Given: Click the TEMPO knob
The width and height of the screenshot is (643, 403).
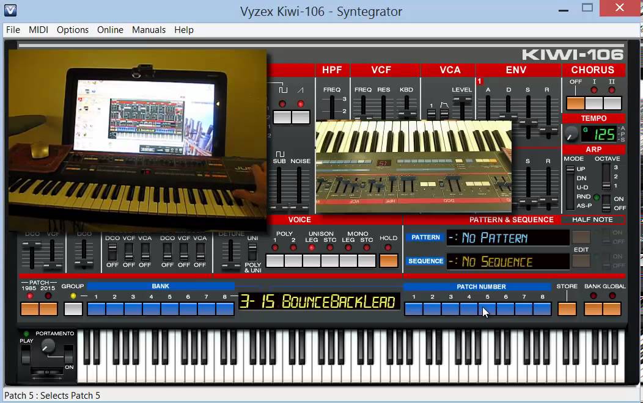Looking at the screenshot, I should tap(571, 134).
